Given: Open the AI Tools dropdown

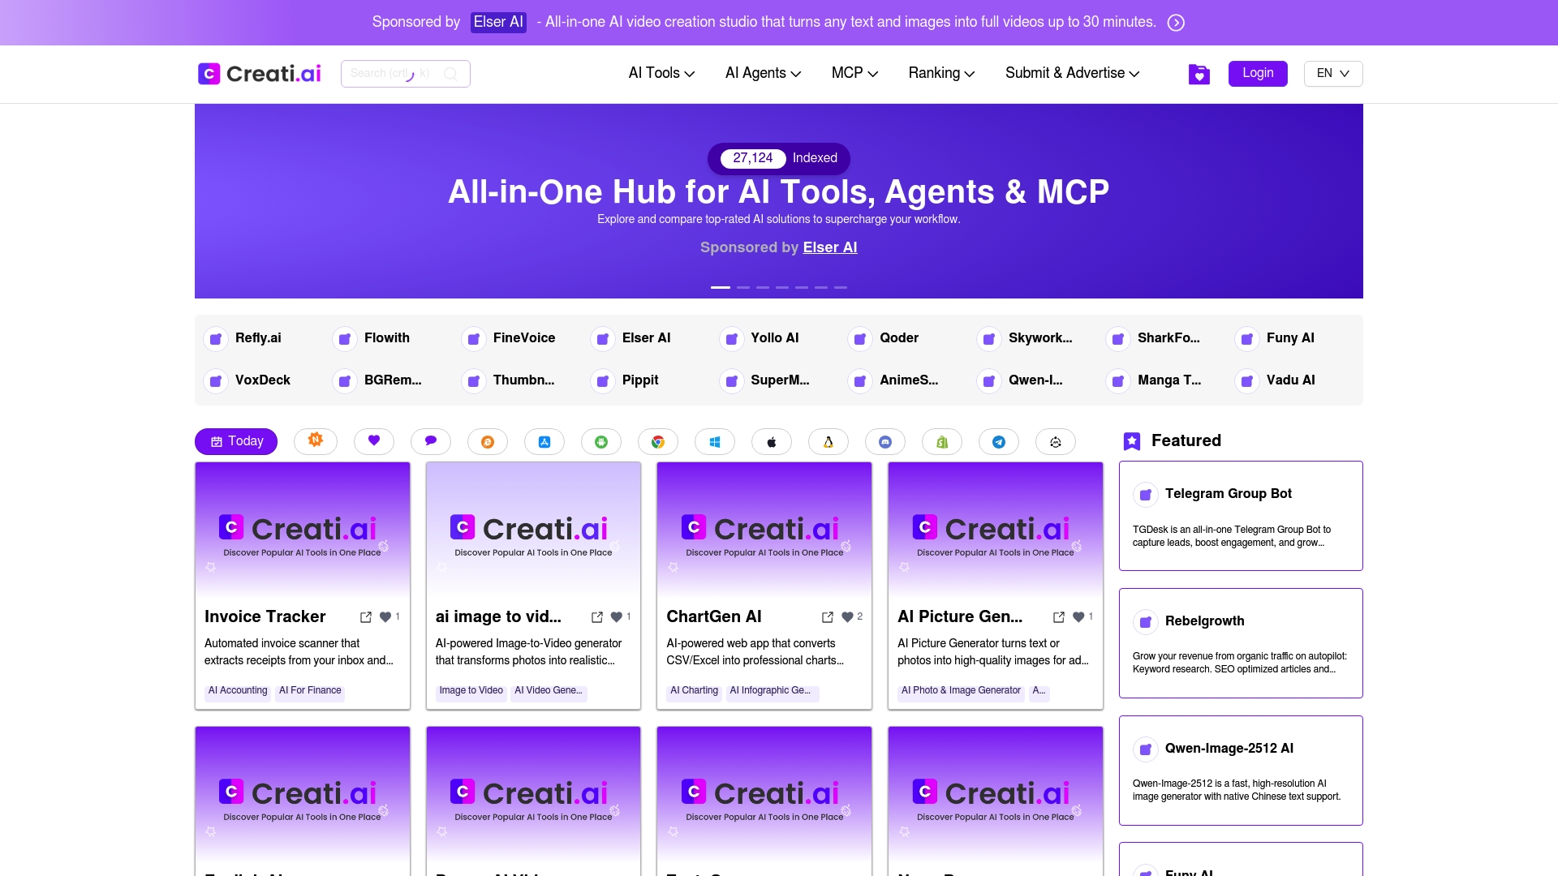Looking at the screenshot, I should point(661,73).
